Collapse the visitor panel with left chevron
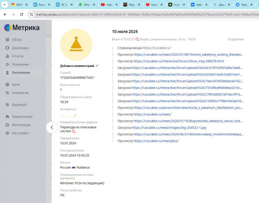This screenshot has width=259, height=203. point(51,127)
